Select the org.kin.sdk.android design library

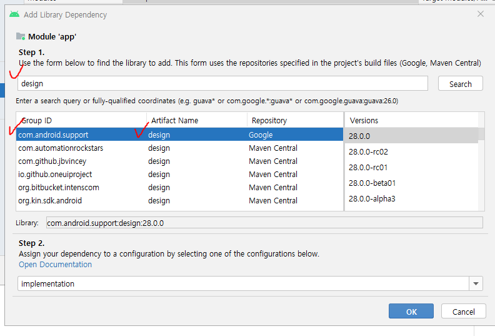click(179, 200)
